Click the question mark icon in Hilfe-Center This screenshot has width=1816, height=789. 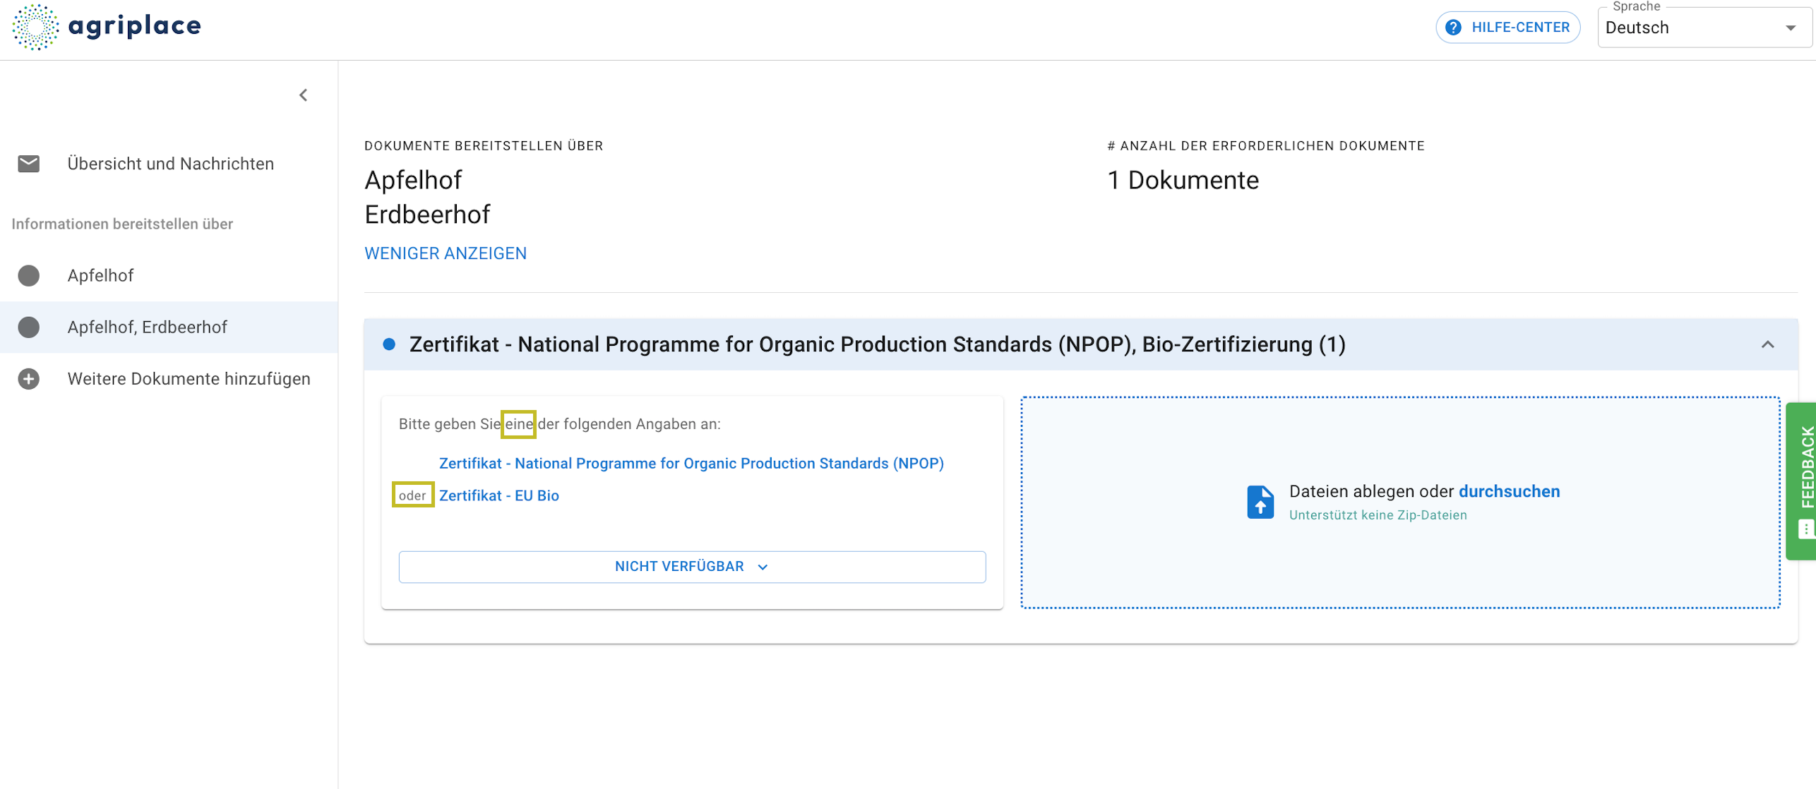pyautogui.click(x=1453, y=28)
